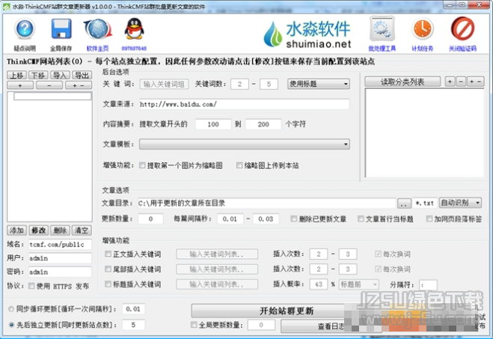Click the 全局保存 floppy disk icon
This screenshot has width=493, height=339.
pyautogui.click(x=60, y=29)
